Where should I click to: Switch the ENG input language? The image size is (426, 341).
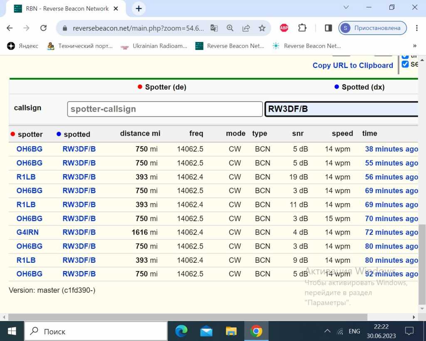pos(354,331)
